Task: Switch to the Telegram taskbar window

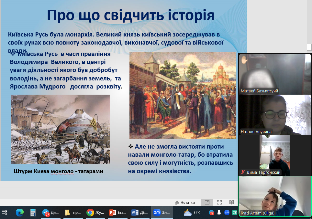Action: (50, 213)
